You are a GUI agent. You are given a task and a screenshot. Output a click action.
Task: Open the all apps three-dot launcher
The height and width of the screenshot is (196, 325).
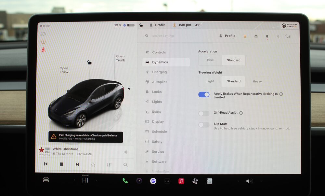(x=167, y=181)
